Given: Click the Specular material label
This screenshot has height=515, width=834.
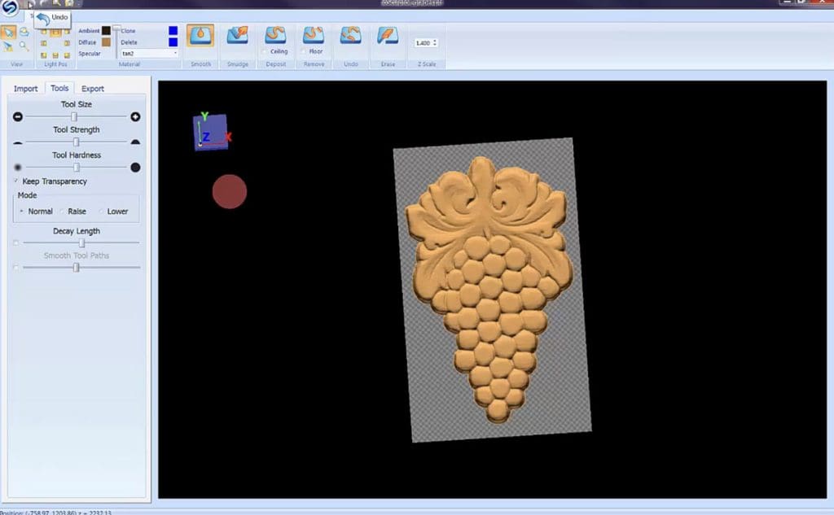Looking at the screenshot, I should click(90, 54).
